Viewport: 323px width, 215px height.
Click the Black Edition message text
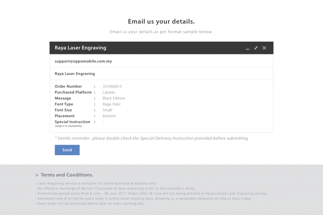pyautogui.click(x=114, y=98)
